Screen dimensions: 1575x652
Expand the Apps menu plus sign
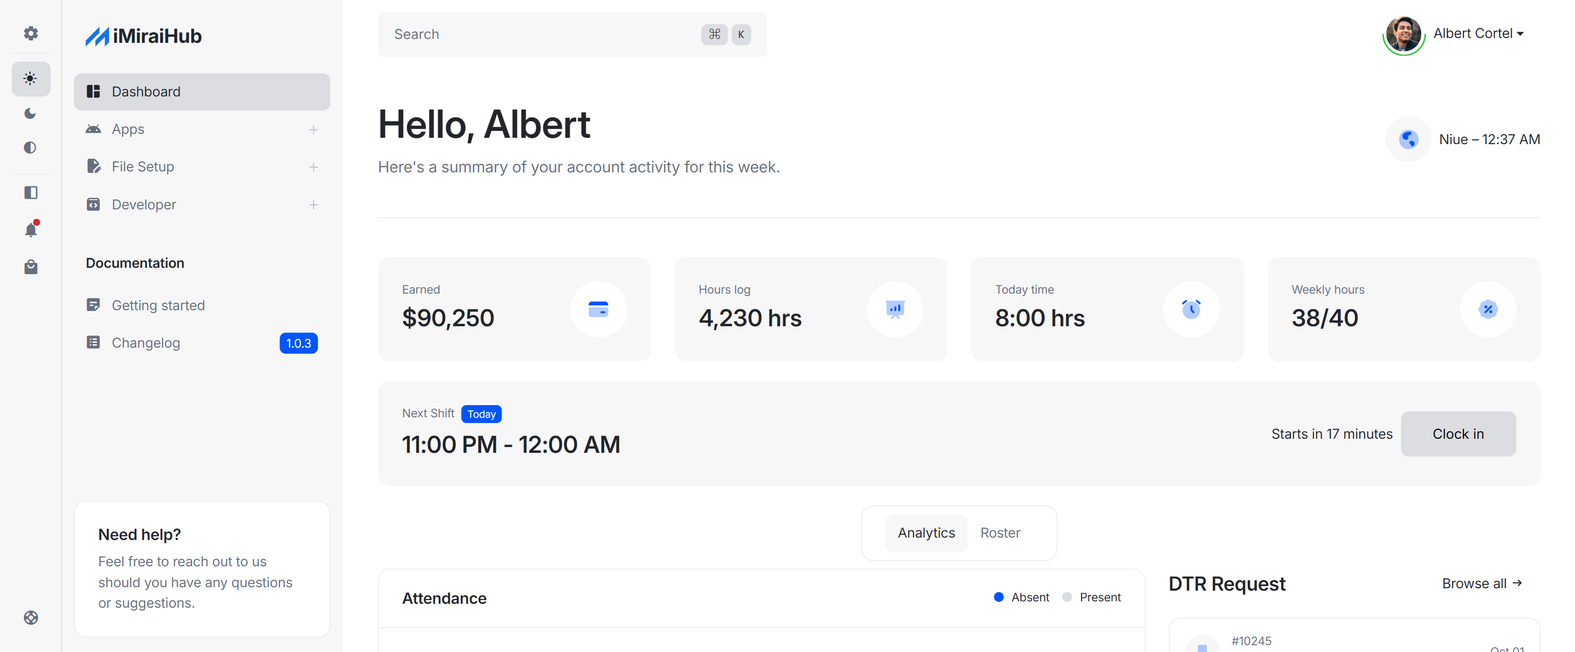point(313,130)
